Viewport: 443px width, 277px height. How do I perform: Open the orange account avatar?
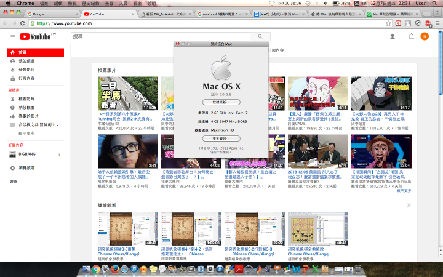pos(425,36)
